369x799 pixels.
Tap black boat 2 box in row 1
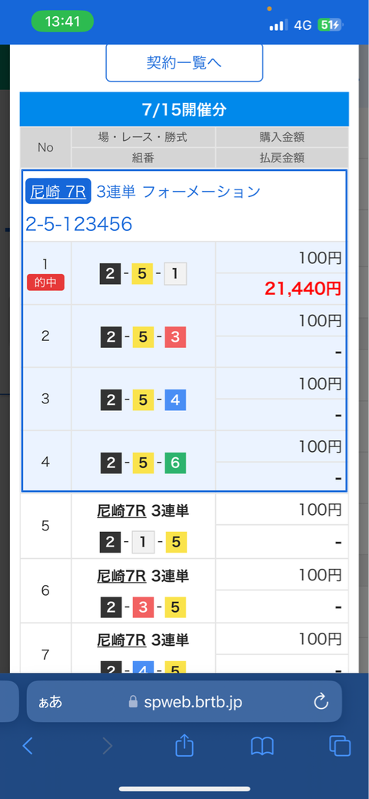pyautogui.click(x=111, y=274)
